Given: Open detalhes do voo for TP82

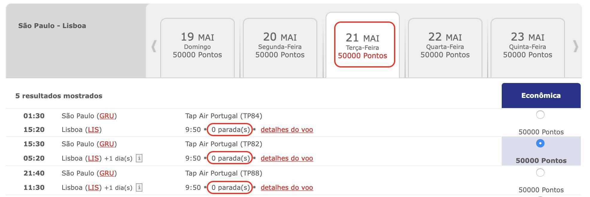Looking at the screenshot, I should point(287,158).
